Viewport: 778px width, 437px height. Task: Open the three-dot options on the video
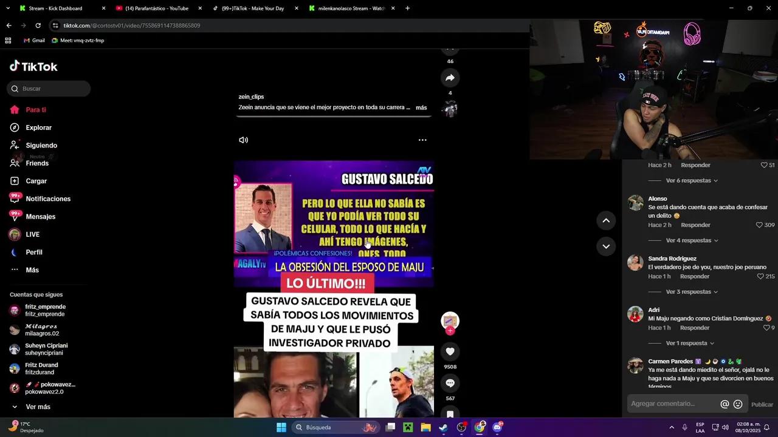click(422, 140)
